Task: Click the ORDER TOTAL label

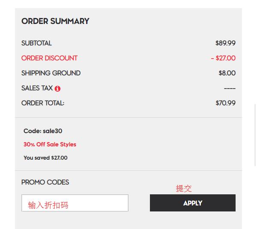Action: coord(43,103)
